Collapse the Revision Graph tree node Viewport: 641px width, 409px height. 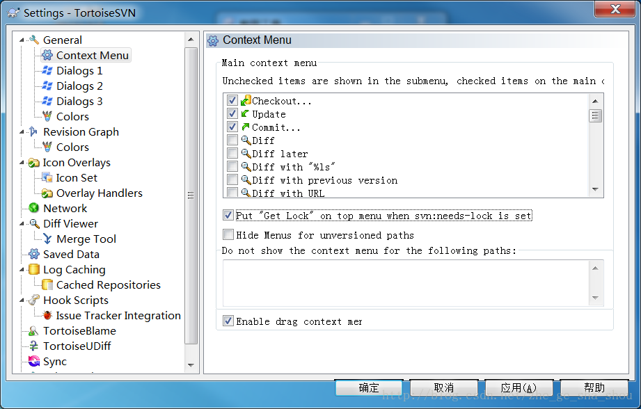point(22,132)
